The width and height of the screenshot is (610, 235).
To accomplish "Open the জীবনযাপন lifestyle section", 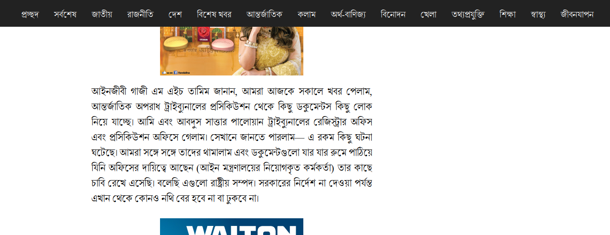I will [x=577, y=14].
